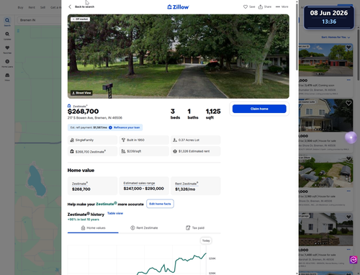Click the Zestimate house icon above the price
Viewport: 360px width, 275px height.
pyautogui.click(x=69, y=106)
